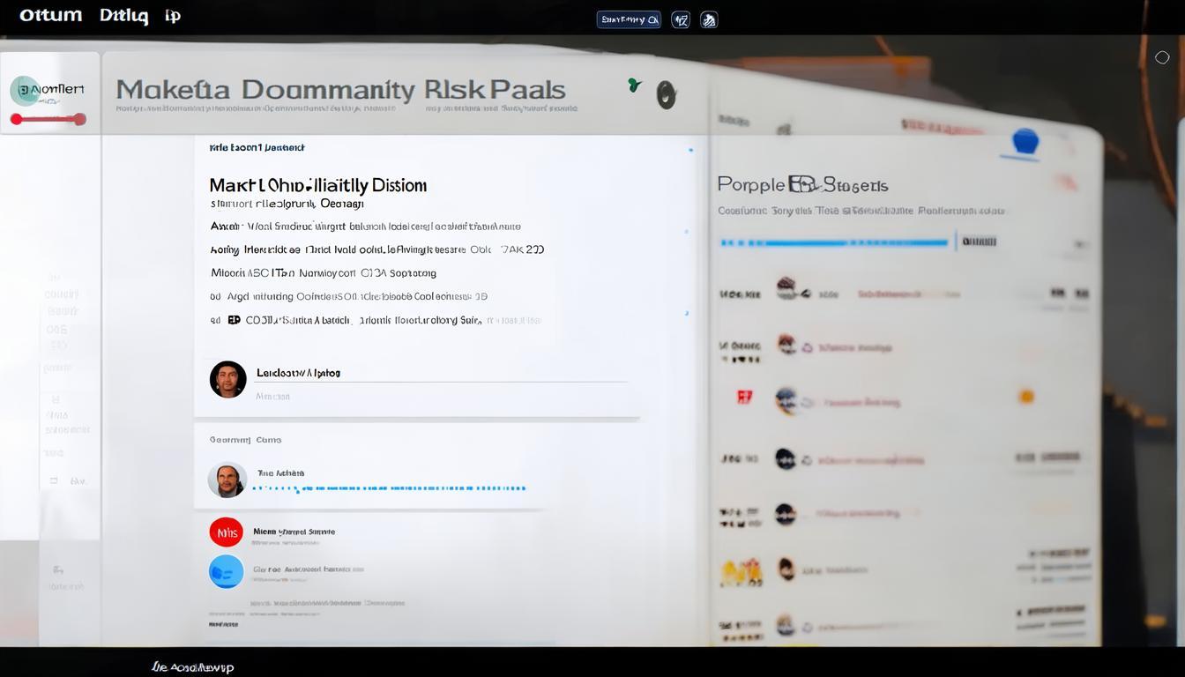Open the Aontlert profile avatar in sidebar

(x=25, y=91)
